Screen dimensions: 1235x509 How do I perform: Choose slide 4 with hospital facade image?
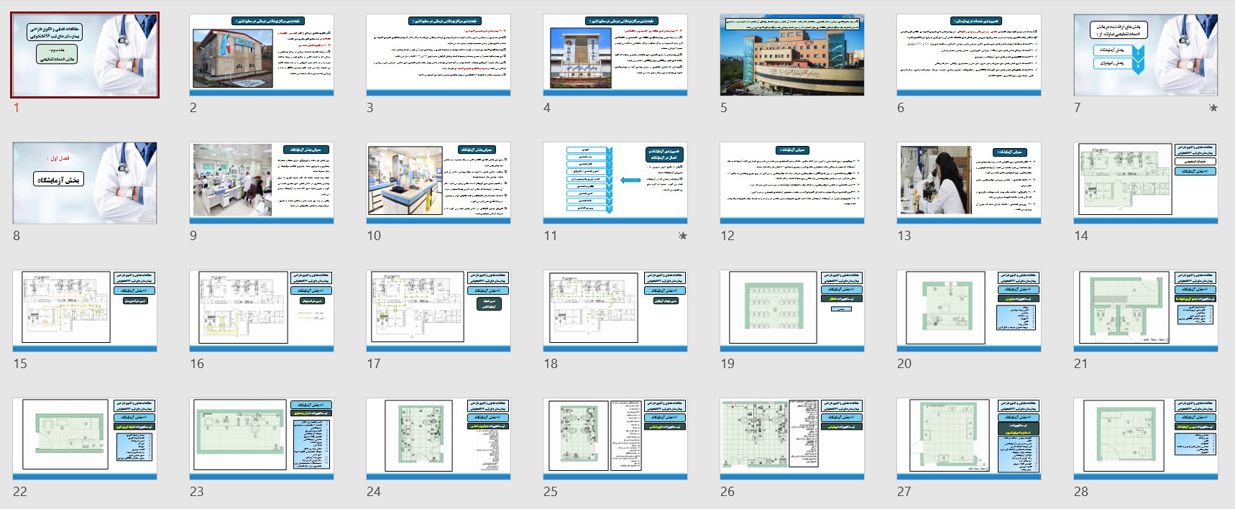[615, 55]
